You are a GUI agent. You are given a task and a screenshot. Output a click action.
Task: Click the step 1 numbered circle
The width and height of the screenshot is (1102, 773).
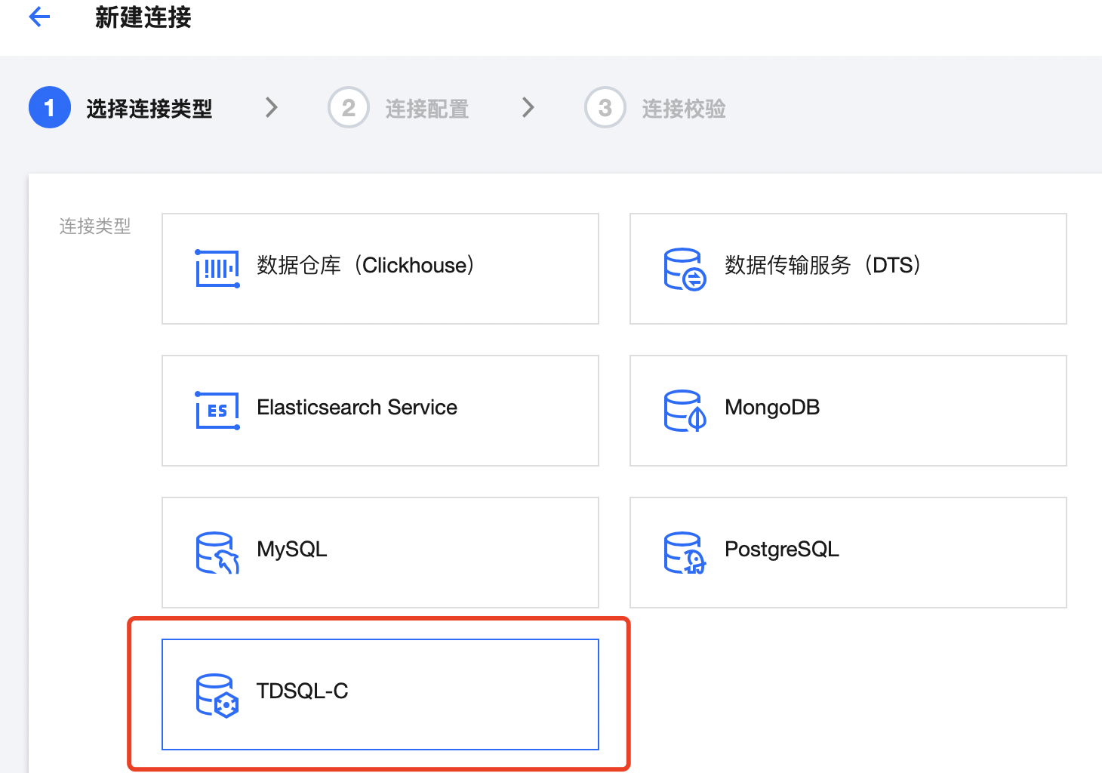50,108
